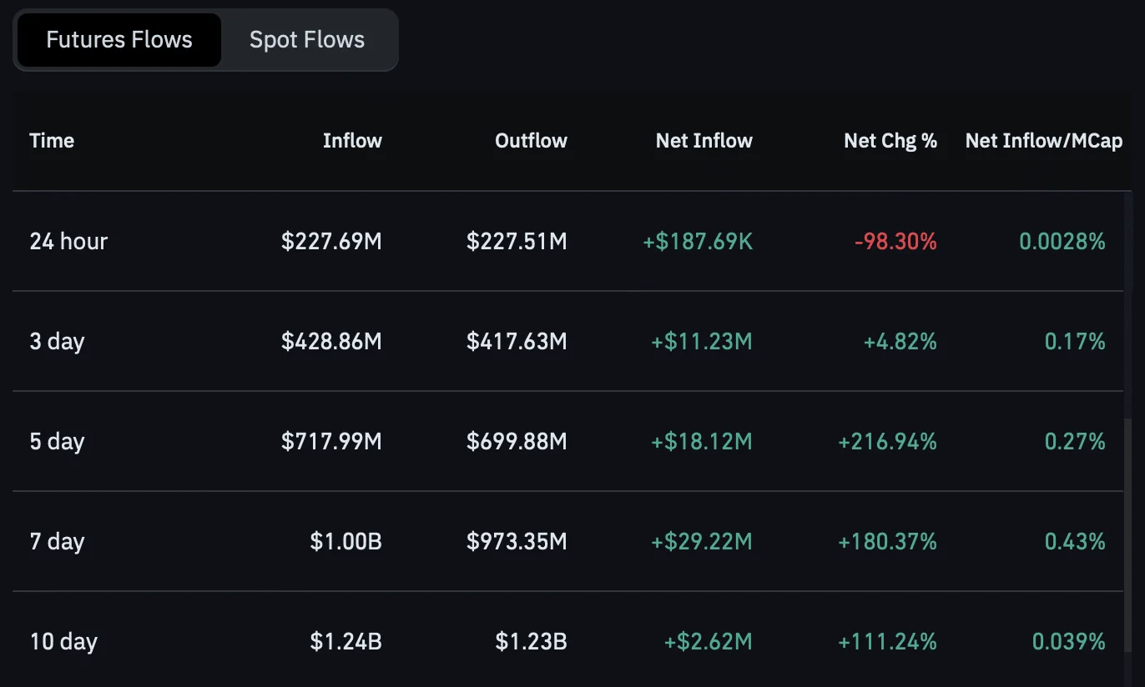The width and height of the screenshot is (1145, 687).
Task: Click the -98.30% net change value
Action: coord(895,242)
